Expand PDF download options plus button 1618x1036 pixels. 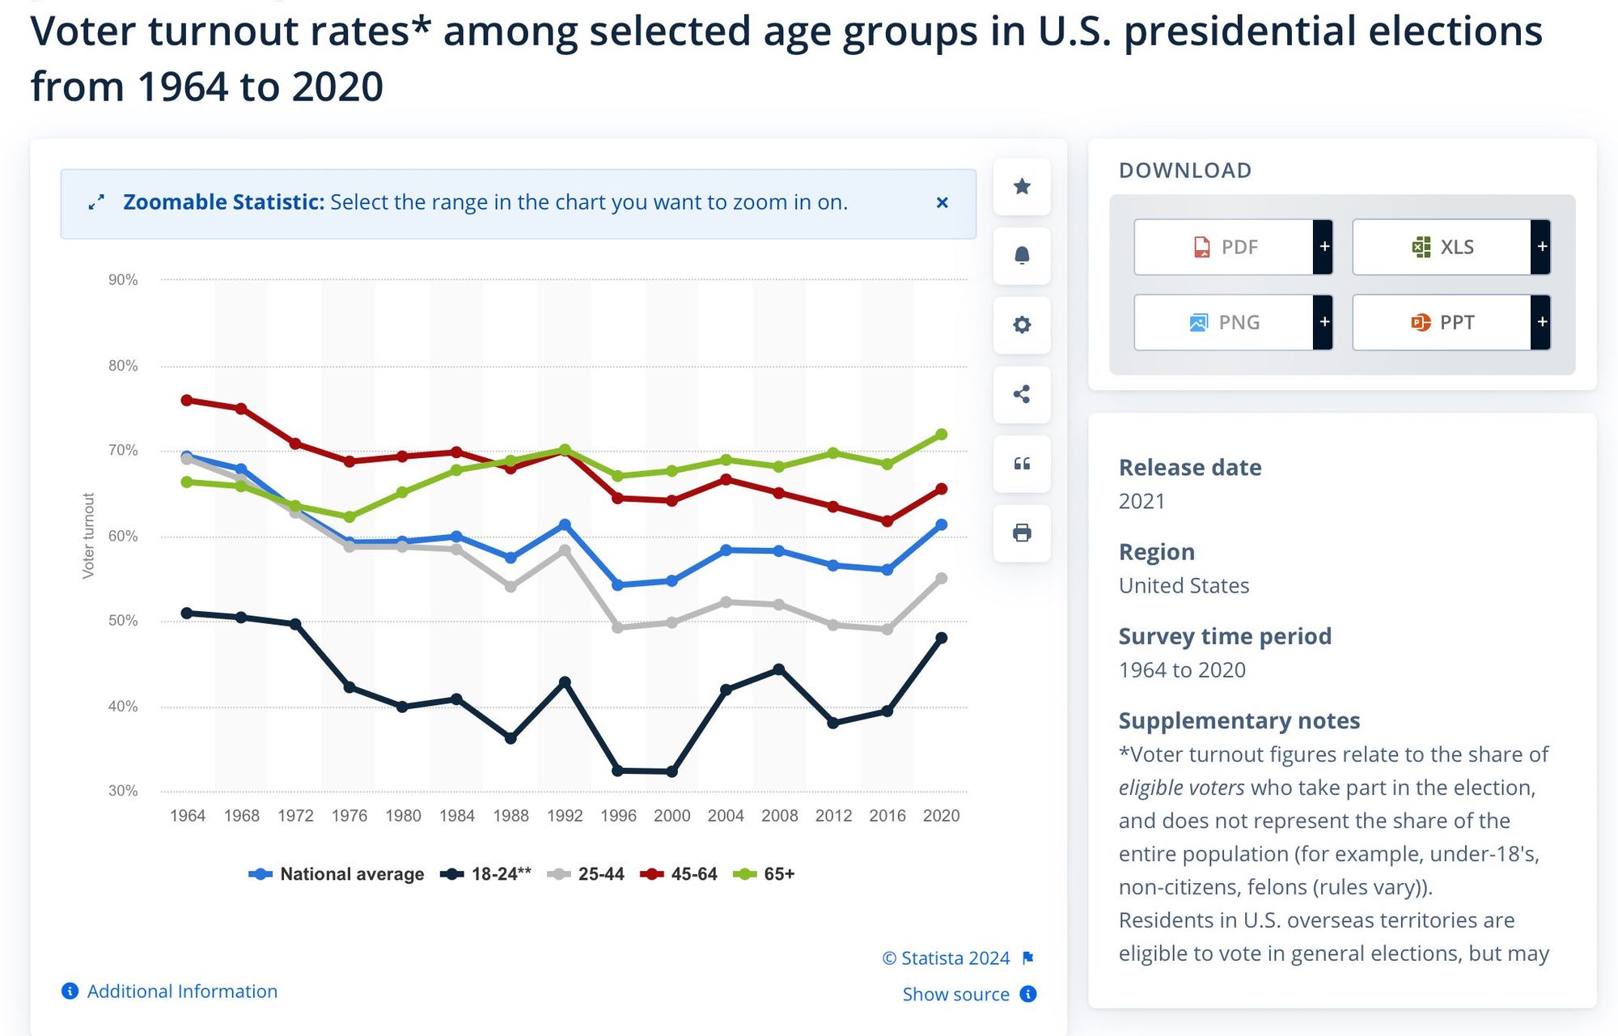pyautogui.click(x=1324, y=247)
